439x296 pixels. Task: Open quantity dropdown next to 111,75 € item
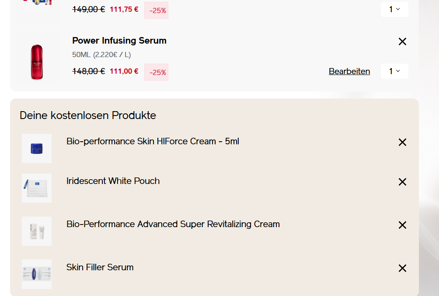pos(394,9)
